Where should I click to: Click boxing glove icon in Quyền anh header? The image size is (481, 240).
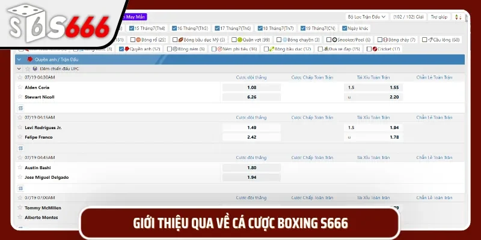click(x=29, y=59)
